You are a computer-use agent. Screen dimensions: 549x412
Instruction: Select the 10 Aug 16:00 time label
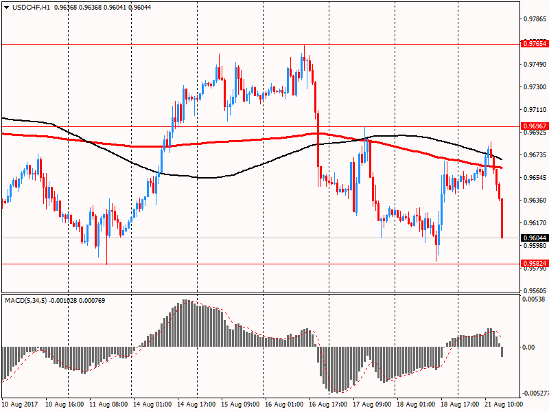pos(65,404)
